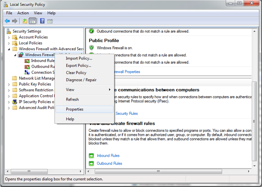Viewport: 262px width, 187px height.
Task: Open the File menu
Action: click(9, 13)
